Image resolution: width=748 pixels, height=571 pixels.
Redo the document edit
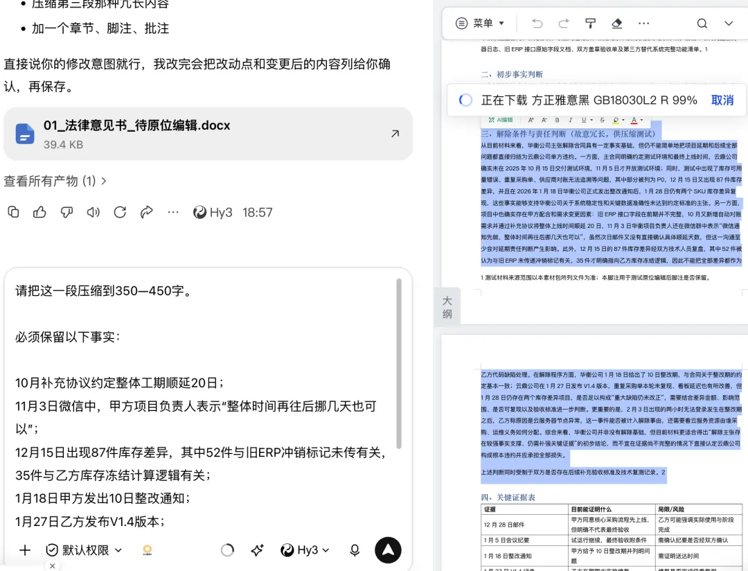click(563, 24)
